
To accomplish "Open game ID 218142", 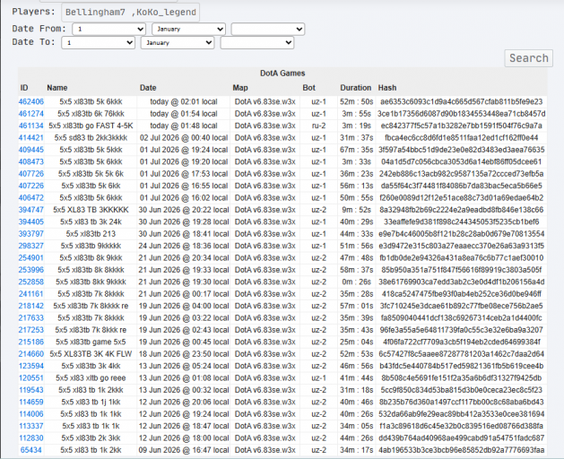I will 30,306.
